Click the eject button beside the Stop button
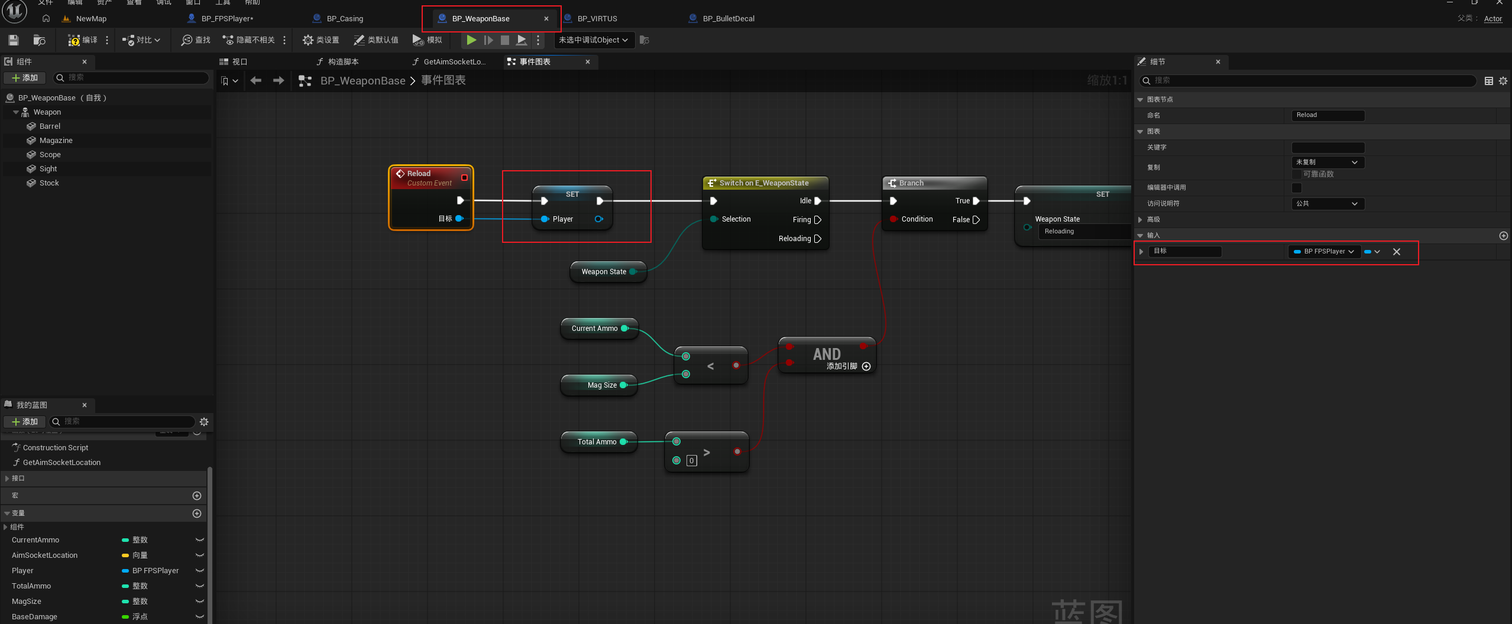This screenshot has height=624, width=1512. (x=522, y=40)
